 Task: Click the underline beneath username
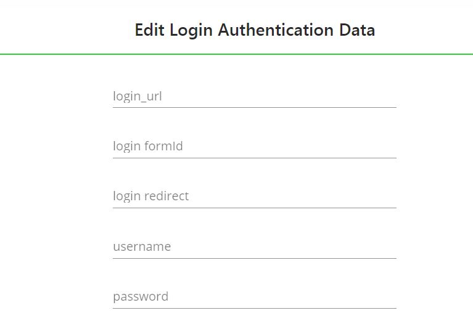[254, 258]
